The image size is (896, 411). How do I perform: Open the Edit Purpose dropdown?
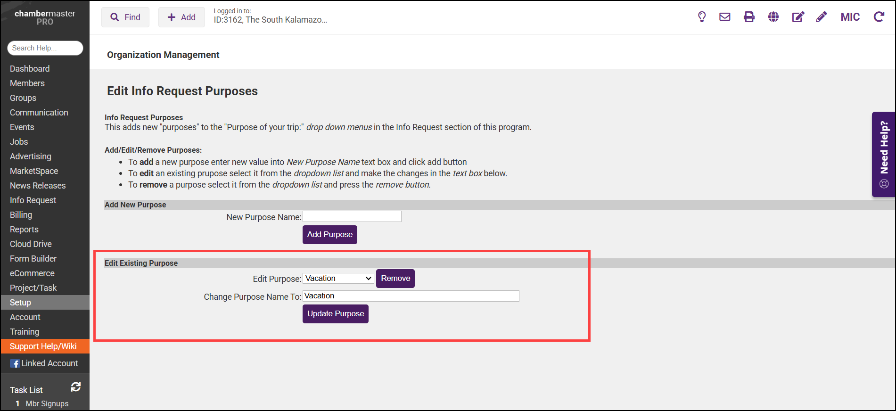[338, 279]
